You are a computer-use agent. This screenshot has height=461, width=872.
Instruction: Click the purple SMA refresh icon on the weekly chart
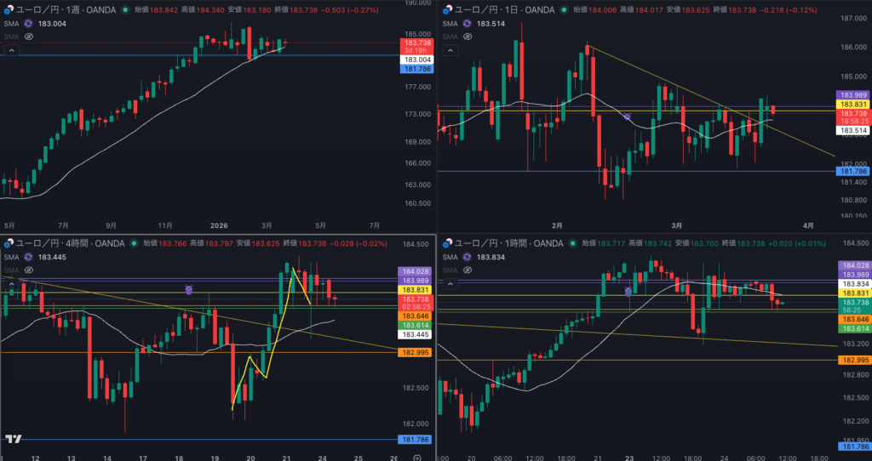pos(30,24)
